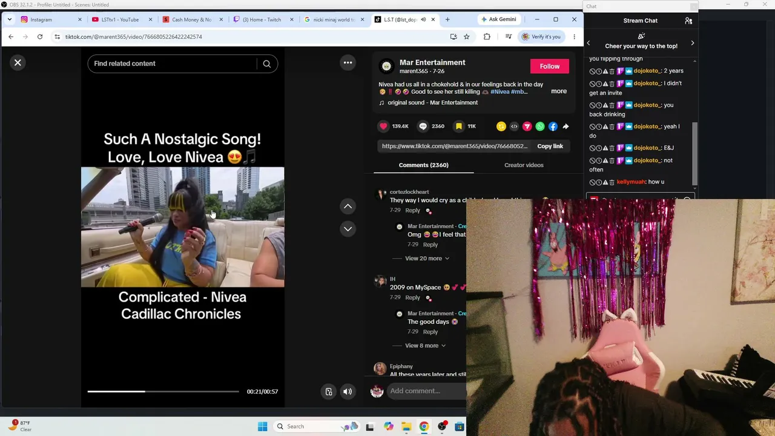Switch to the Cash Money browser tab
Screen dimensions: 775x436
point(191,19)
